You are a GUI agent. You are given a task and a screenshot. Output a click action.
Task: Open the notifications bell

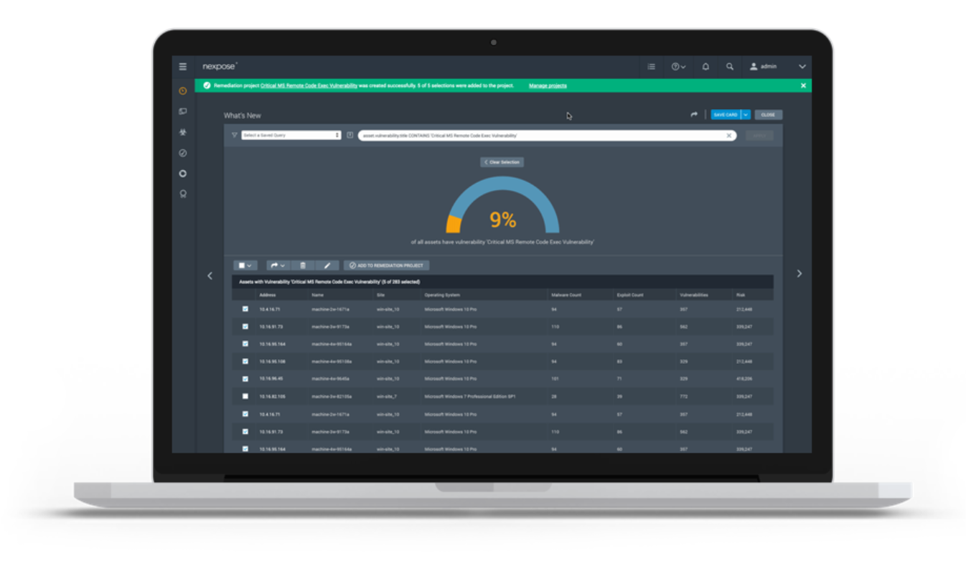(x=705, y=67)
